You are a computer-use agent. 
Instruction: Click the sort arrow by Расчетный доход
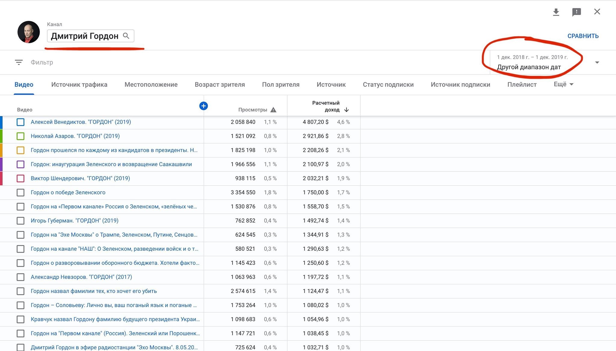coord(346,110)
